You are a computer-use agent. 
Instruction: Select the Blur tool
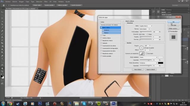(2, 49)
